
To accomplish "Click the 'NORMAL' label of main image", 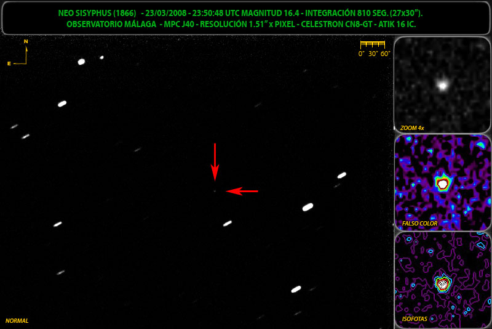I will [17, 321].
